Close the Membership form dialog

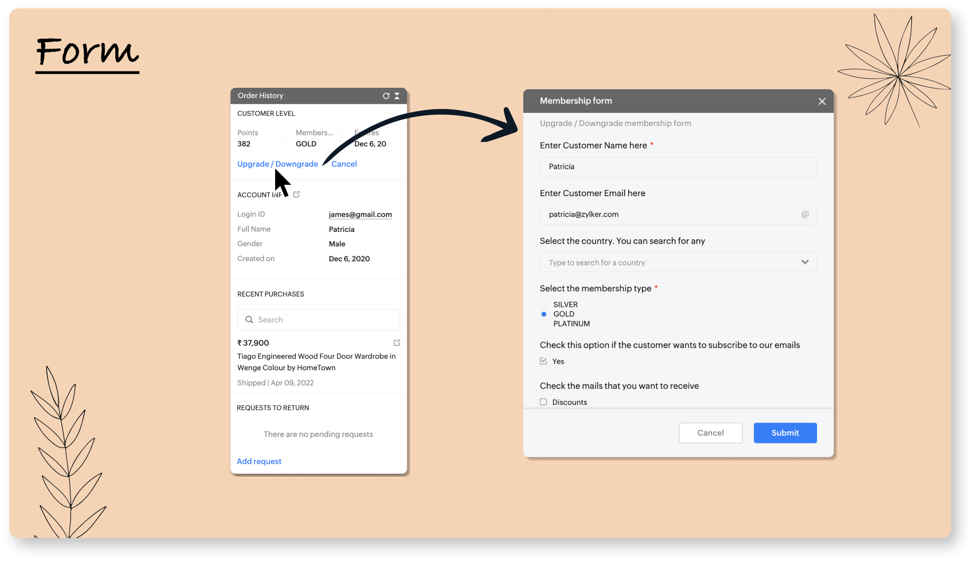(822, 102)
